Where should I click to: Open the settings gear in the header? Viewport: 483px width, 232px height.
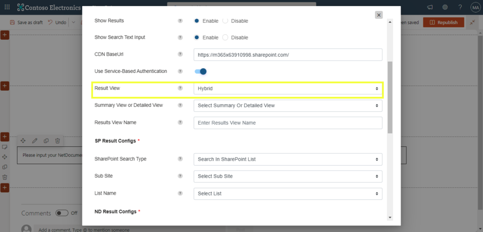click(445, 7)
